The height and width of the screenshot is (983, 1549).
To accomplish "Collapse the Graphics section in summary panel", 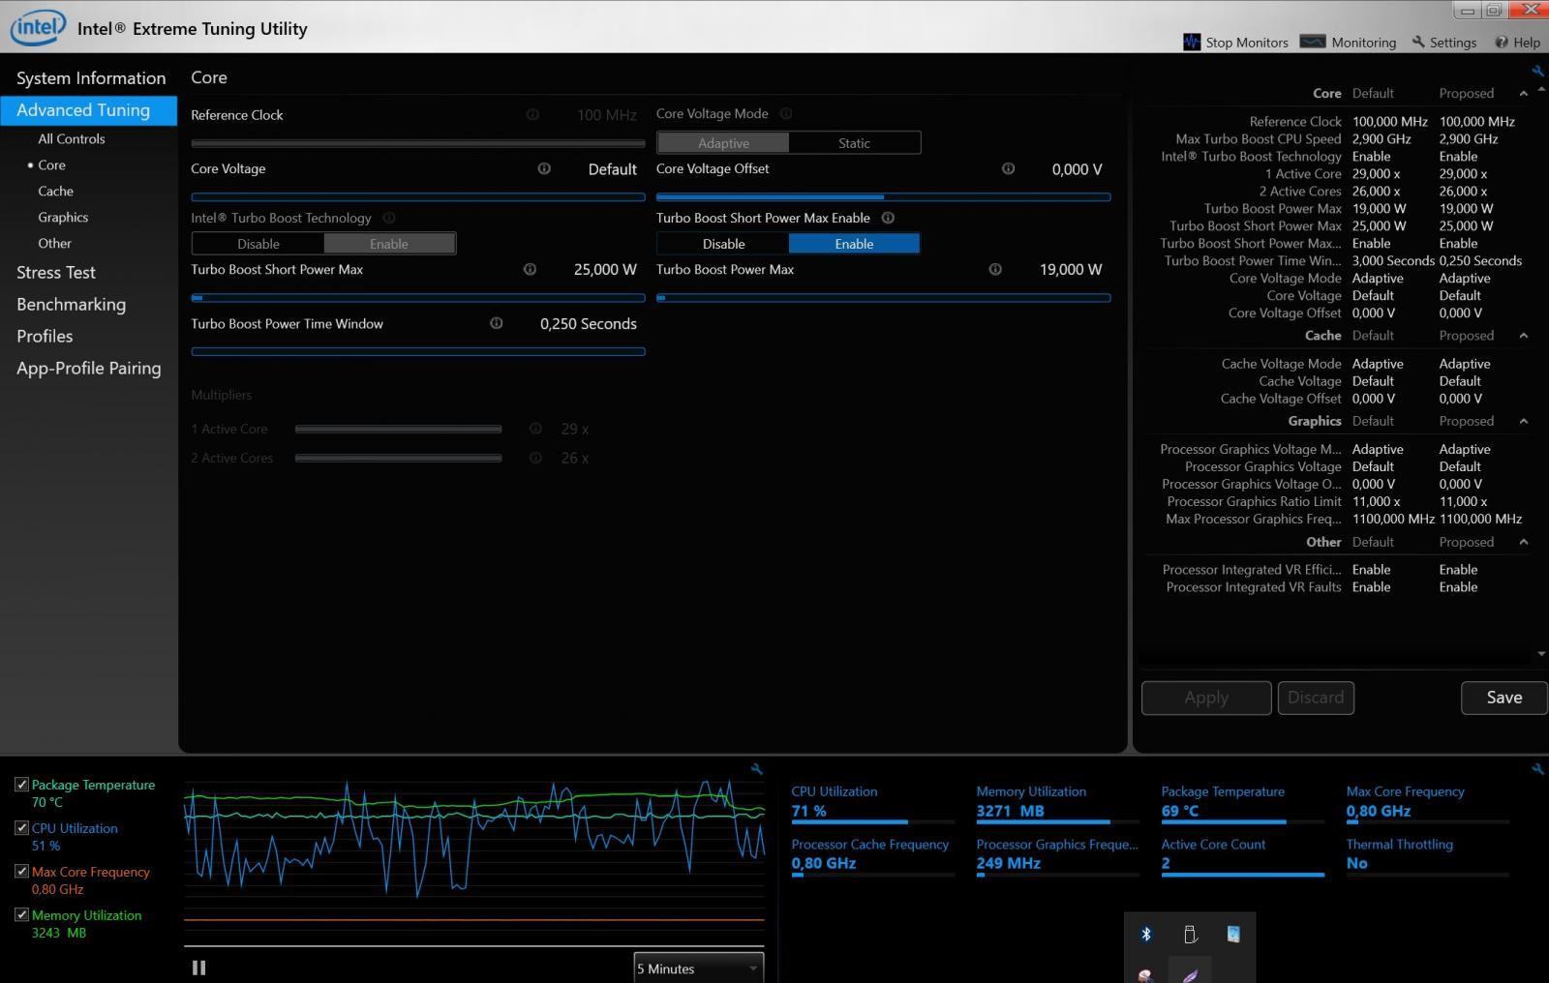I will pyautogui.click(x=1524, y=422).
